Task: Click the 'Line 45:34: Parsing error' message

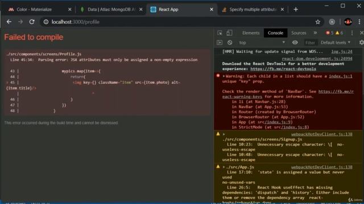Action: click(x=104, y=59)
